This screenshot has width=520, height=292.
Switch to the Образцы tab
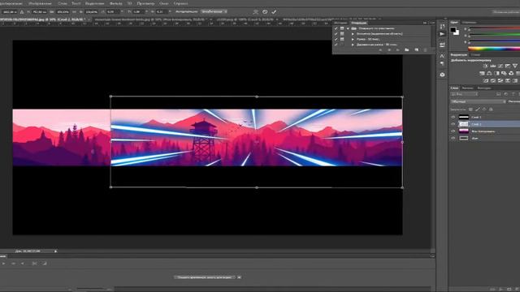470,22
